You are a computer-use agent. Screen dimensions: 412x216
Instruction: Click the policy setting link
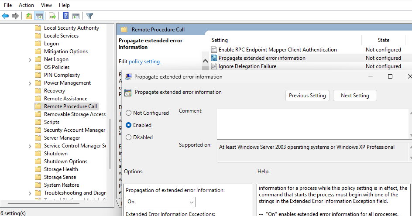pyautogui.click(x=144, y=62)
